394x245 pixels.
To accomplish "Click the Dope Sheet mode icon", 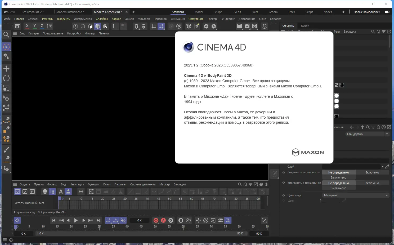I will click(17, 191).
